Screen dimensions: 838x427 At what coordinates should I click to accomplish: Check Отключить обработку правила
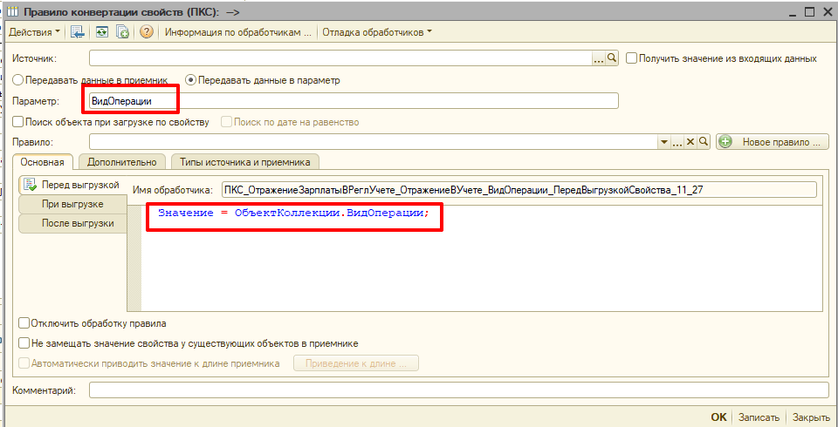pos(24,323)
